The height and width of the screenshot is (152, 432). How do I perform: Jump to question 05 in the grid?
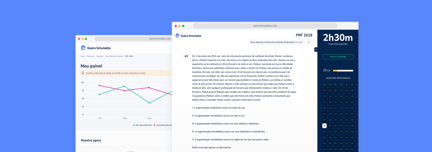tap(346, 85)
